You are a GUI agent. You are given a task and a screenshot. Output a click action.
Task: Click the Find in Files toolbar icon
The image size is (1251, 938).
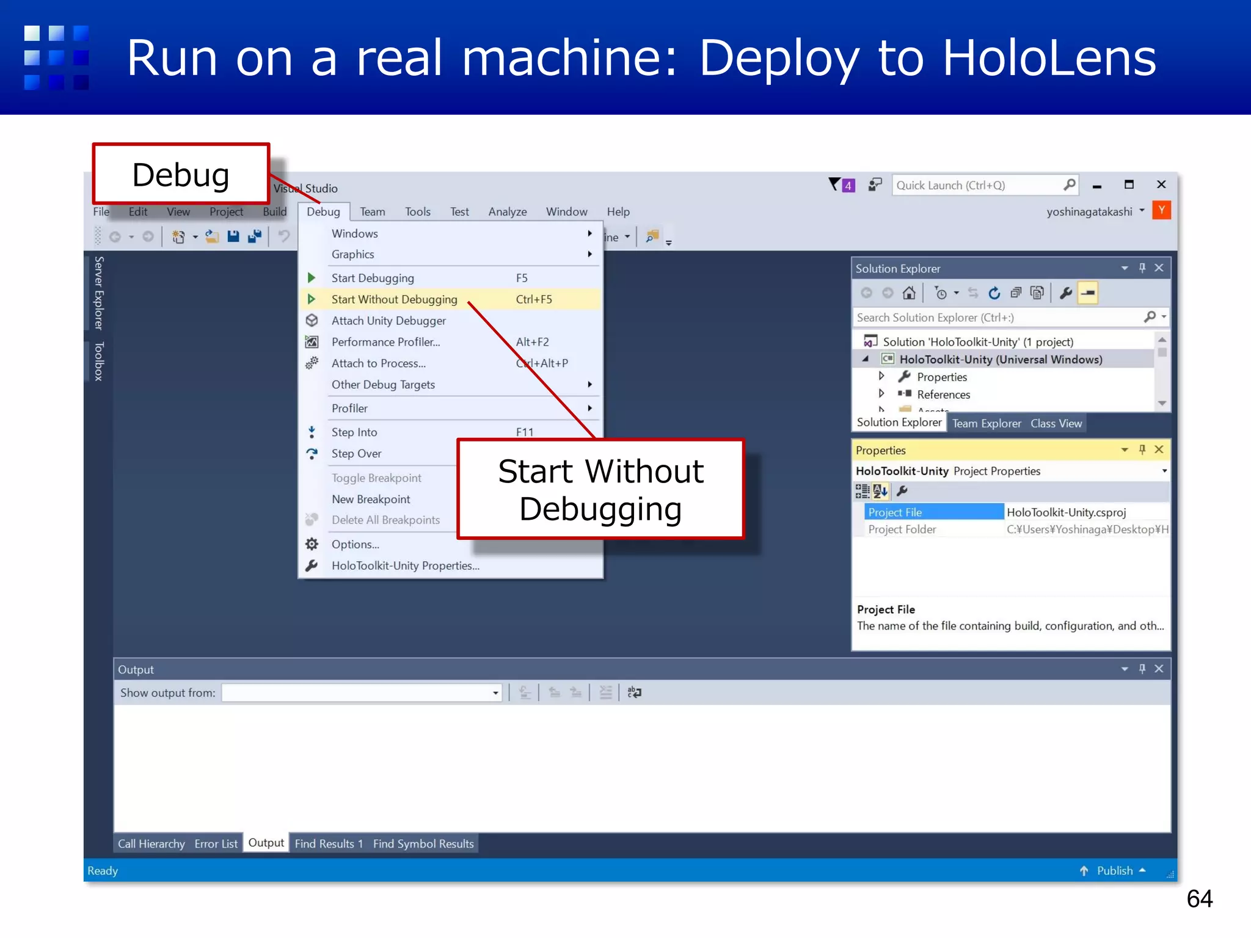[x=652, y=236]
